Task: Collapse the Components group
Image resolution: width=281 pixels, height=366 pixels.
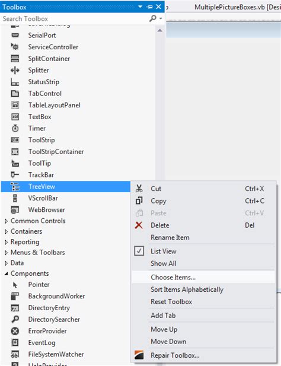Action: (x=6, y=273)
